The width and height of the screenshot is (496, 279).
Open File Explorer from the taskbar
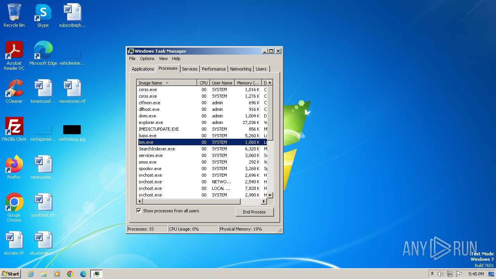coord(44,274)
